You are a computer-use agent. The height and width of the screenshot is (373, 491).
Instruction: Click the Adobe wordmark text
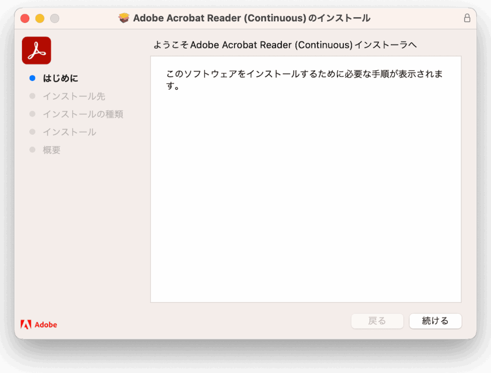click(46, 325)
